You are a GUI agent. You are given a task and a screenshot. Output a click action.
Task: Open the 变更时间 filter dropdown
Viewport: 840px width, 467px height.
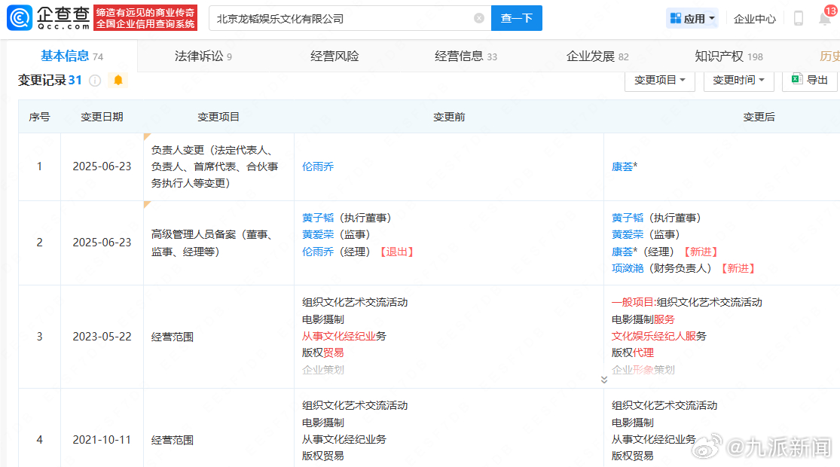tap(738, 81)
